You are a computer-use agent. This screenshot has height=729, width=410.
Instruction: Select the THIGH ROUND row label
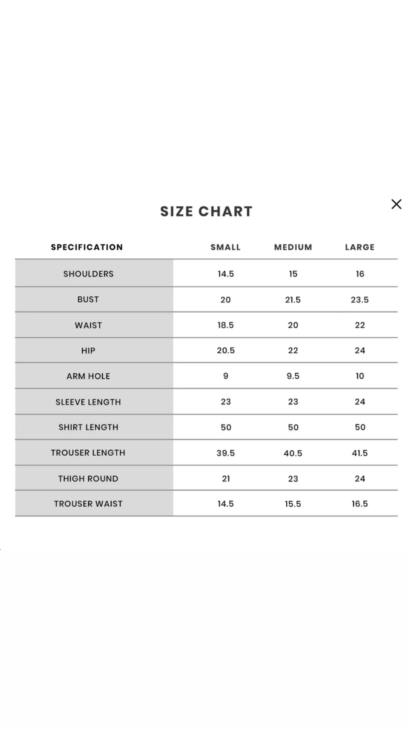tap(88, 479)
